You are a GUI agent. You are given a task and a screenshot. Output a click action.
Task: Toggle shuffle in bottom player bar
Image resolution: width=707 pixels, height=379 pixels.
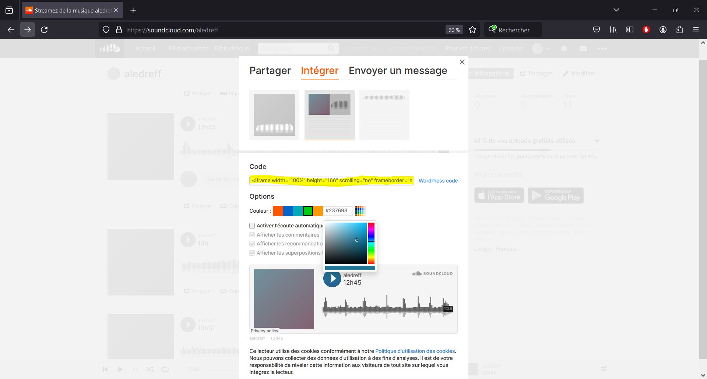pos(150,369)
